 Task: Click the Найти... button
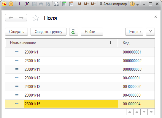92,32
